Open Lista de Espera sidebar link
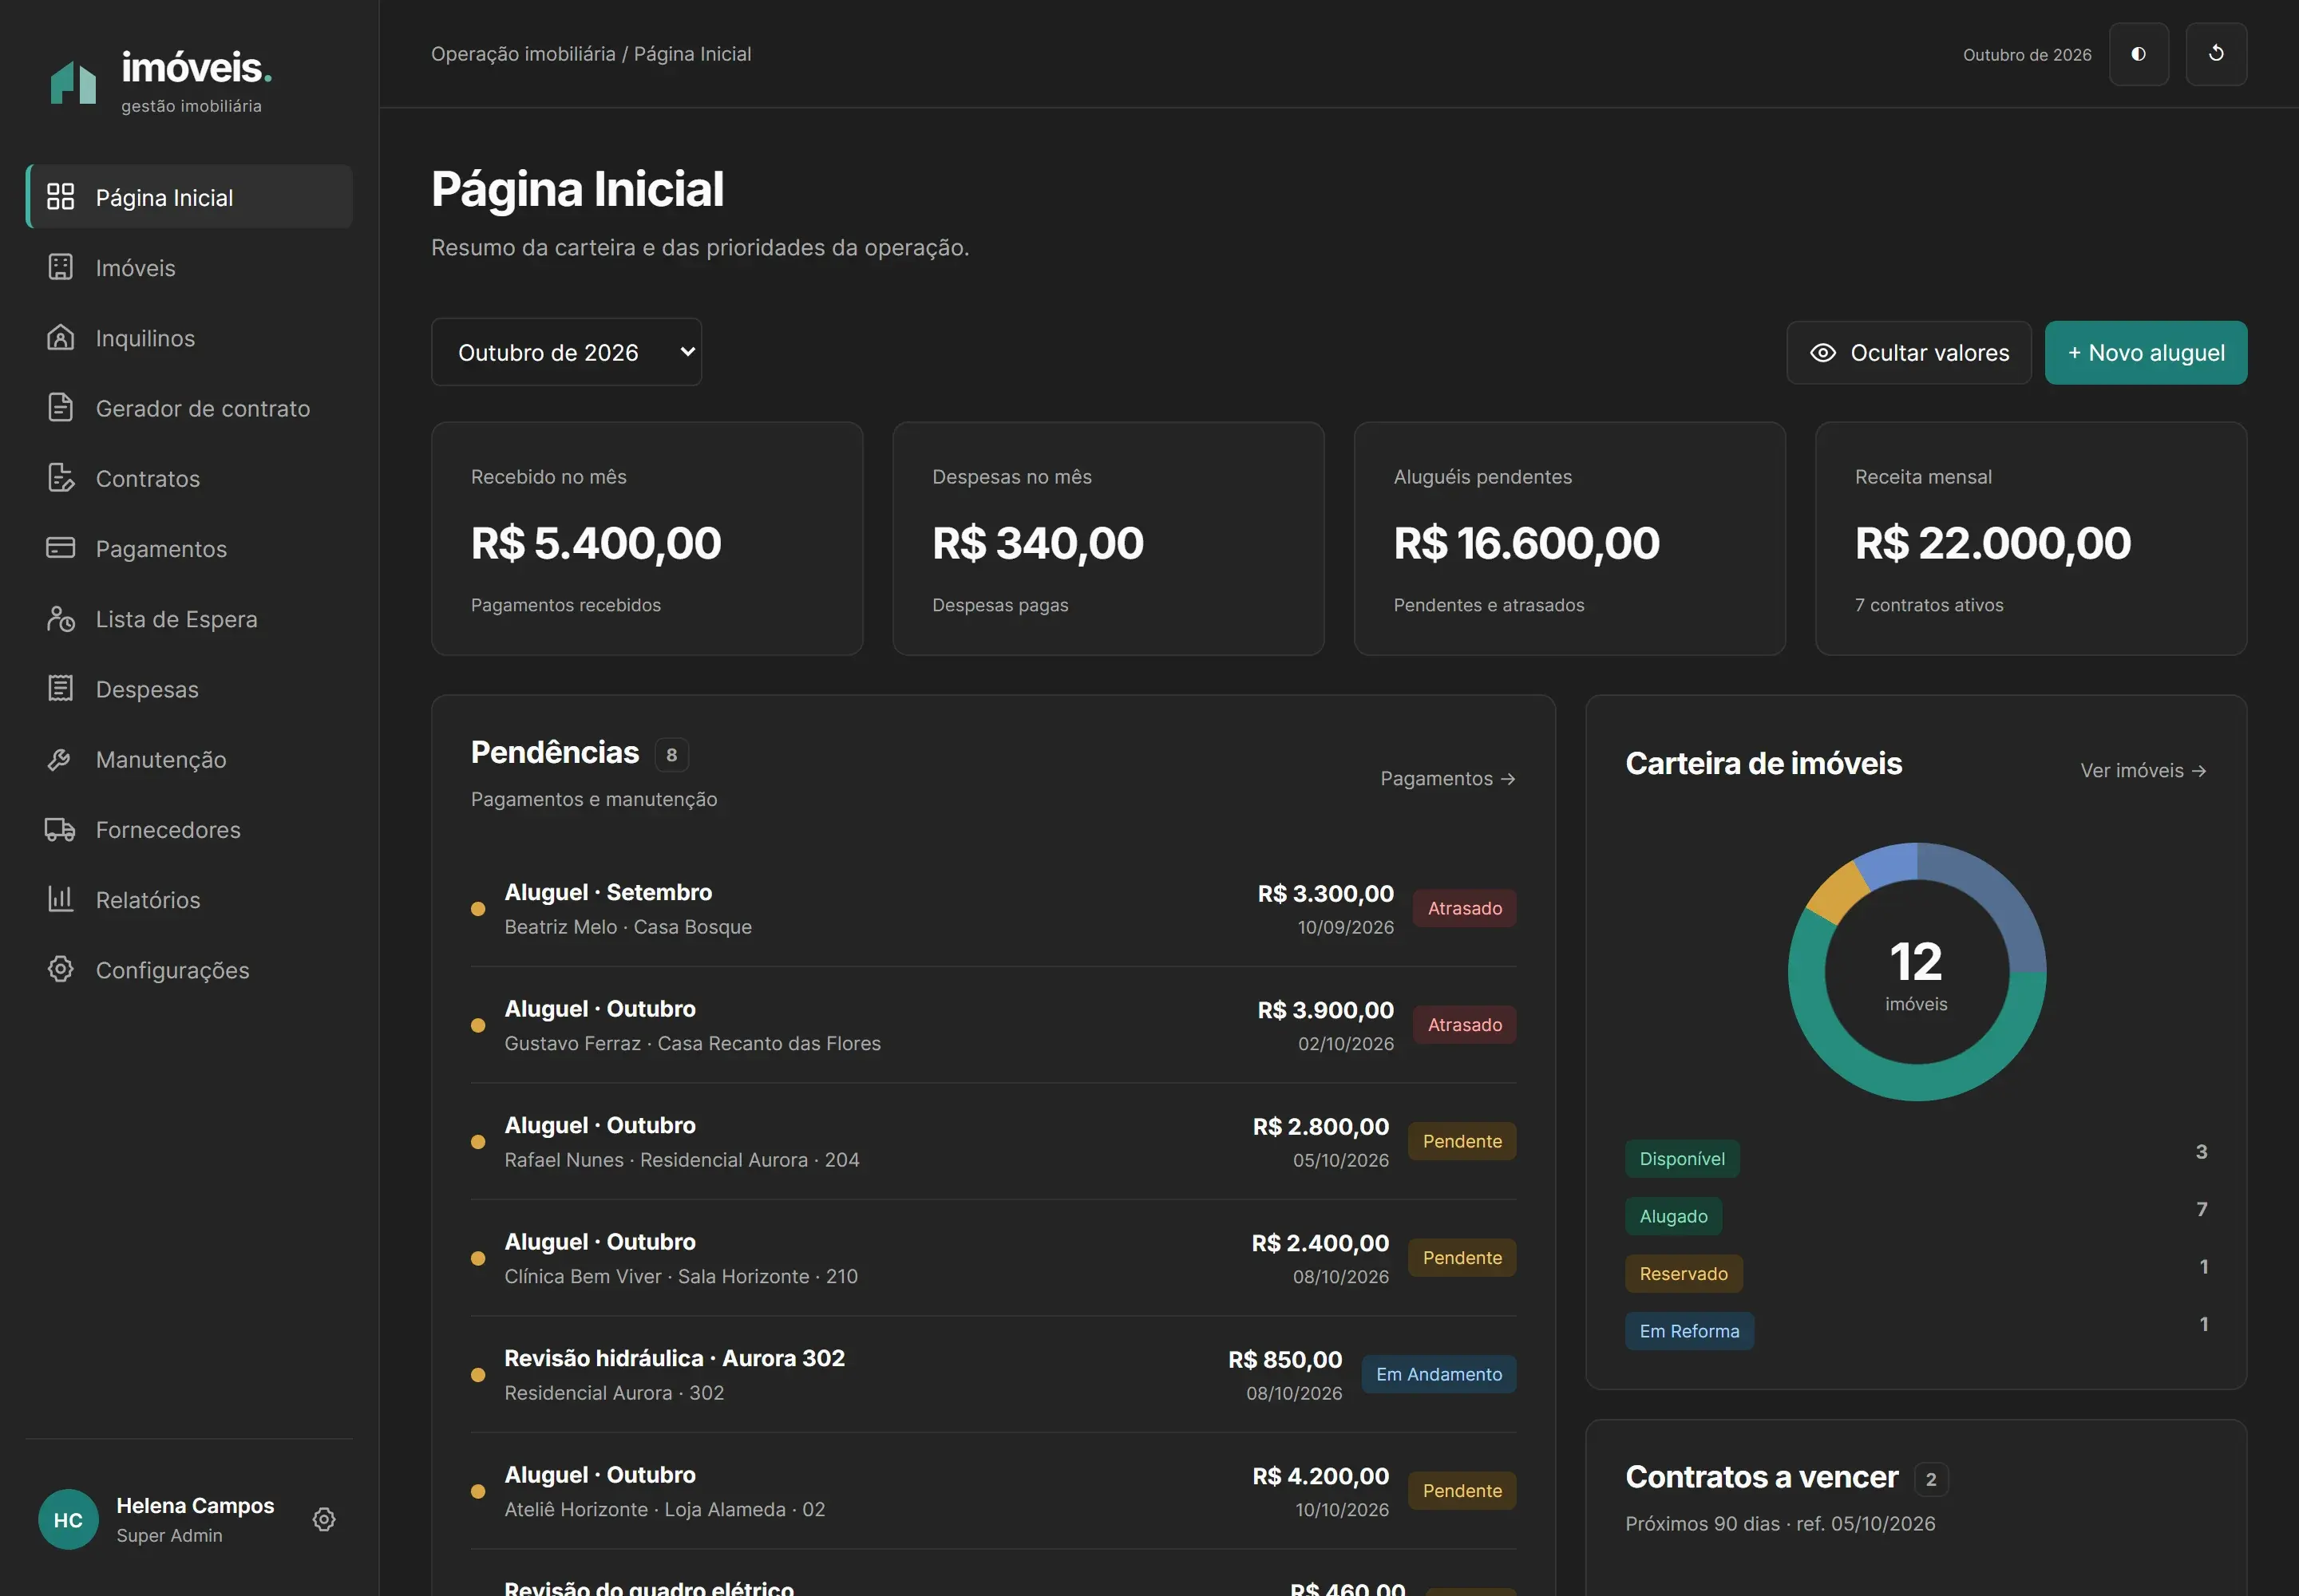Viewport: 2299px width, 1596px height. click(x=189, y=618)
